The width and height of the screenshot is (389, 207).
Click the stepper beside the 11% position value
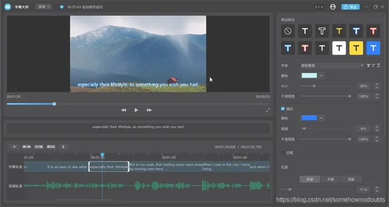pos(377,190)
